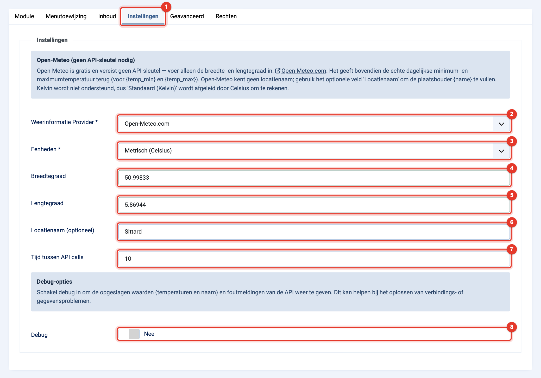The image size is (541, 378).
Task: Open the Rechten tab
Action: (x=226, y=16)
